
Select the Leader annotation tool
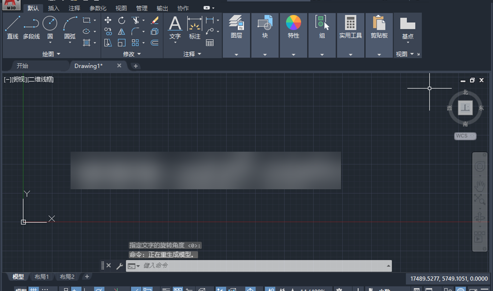pyautogui.click(x=210, y=32)
